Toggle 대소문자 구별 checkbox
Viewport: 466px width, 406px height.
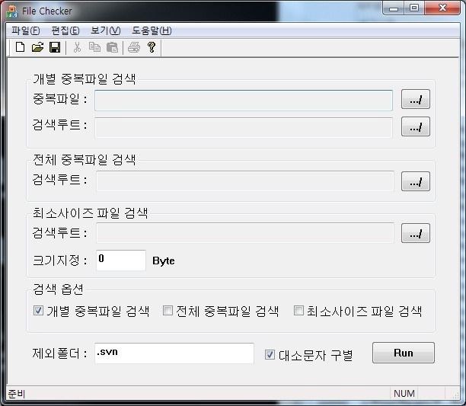point(270,354)
